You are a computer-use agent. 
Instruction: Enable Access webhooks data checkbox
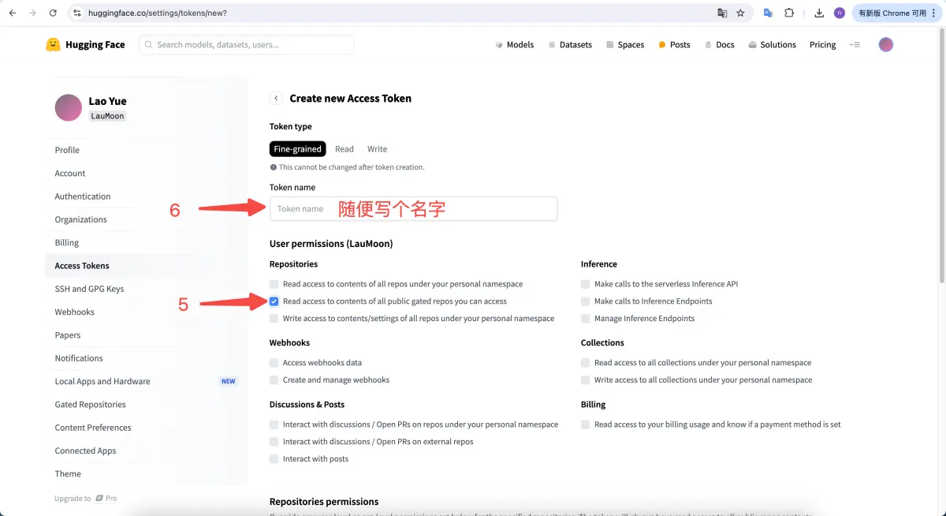click(x=274, y=363)
